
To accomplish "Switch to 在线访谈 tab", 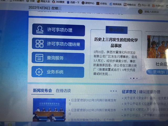I will (63, 91).
